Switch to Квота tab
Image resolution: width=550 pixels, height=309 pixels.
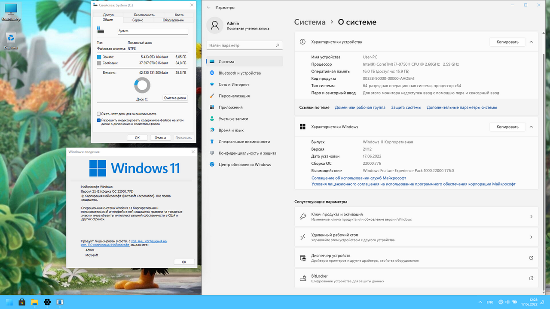point(179,15)
